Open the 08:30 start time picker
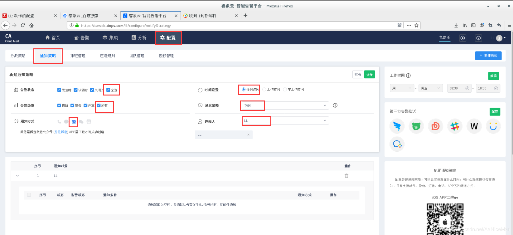Viewport: 513px width, 235px height. [x=459, y=88]
